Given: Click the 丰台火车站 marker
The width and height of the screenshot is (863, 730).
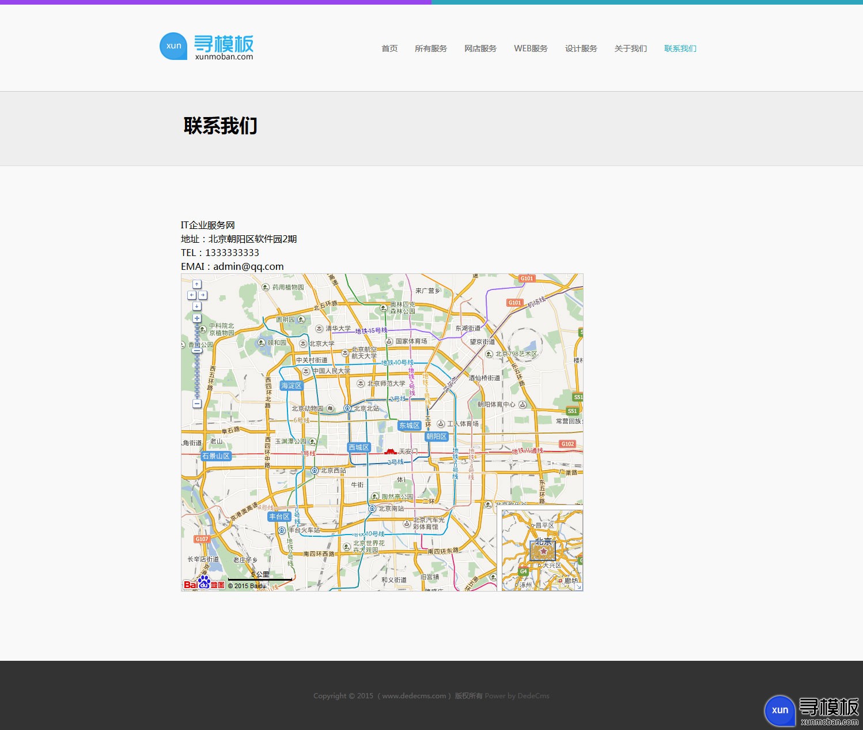Looking at the screenshot, I should (282, 530).
